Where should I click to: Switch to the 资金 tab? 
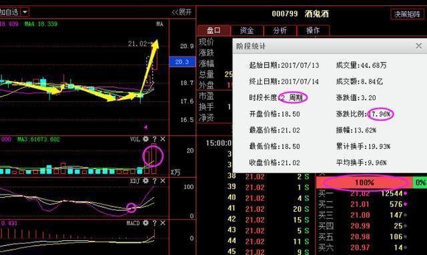pos(247,30)
